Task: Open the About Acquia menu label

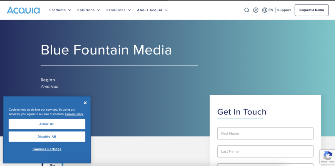Action: (150, 10)
